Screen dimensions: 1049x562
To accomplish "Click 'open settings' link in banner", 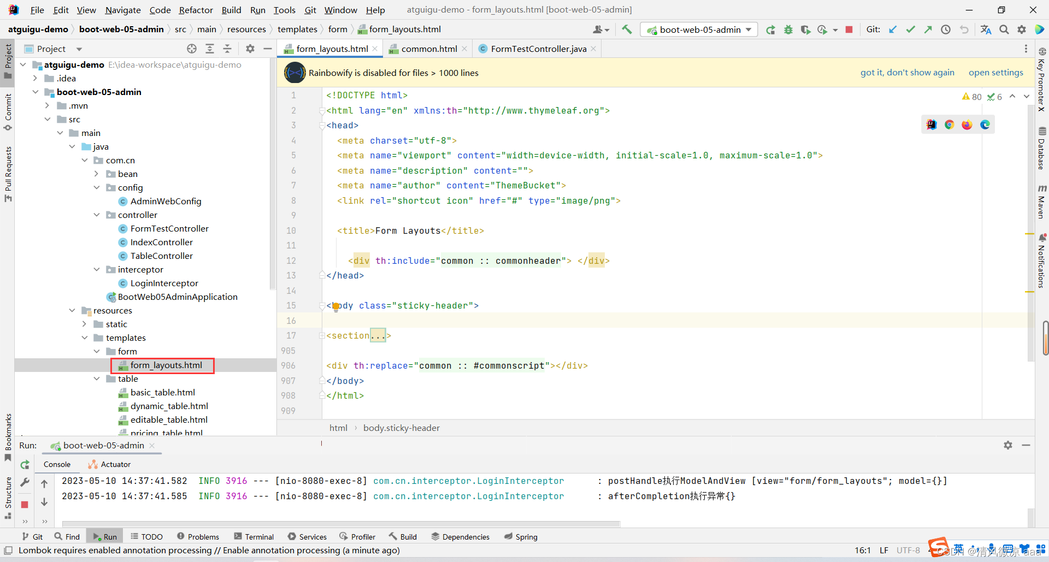I will click(995, 73).
